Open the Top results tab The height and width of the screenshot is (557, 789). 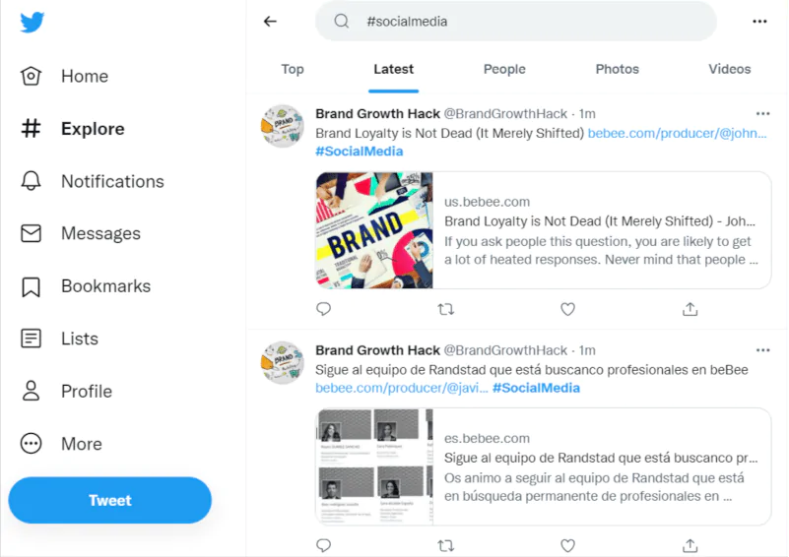point(293,69)
